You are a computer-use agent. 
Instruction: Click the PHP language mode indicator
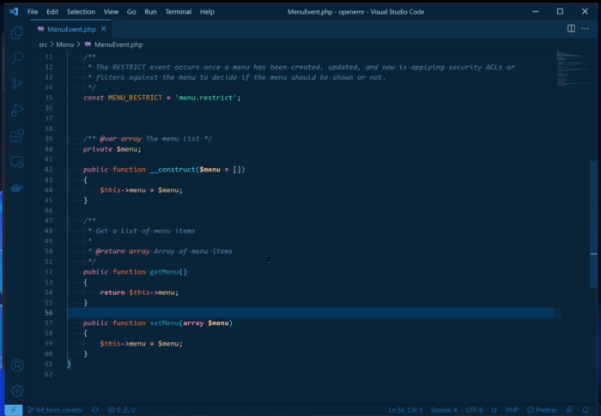[512, 410]
